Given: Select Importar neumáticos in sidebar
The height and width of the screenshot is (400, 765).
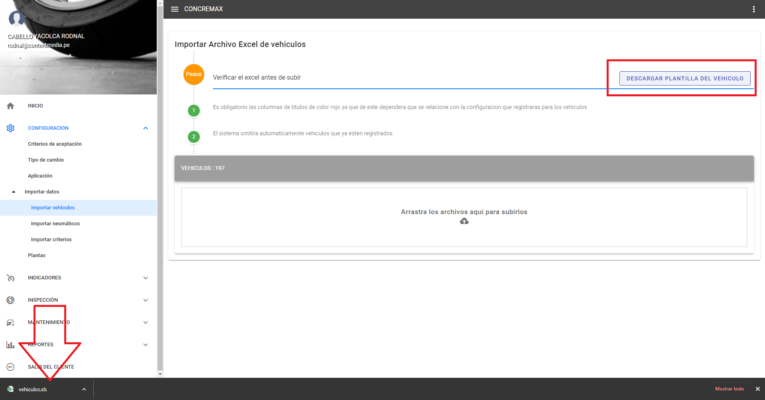Looking at the screenshot, I should (x=55, y=224).
